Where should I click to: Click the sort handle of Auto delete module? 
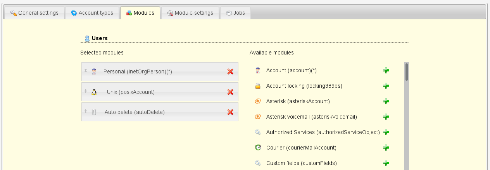pos(86,111)
